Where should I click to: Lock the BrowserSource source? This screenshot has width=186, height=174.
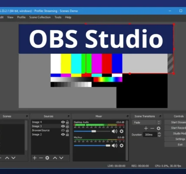67,130
